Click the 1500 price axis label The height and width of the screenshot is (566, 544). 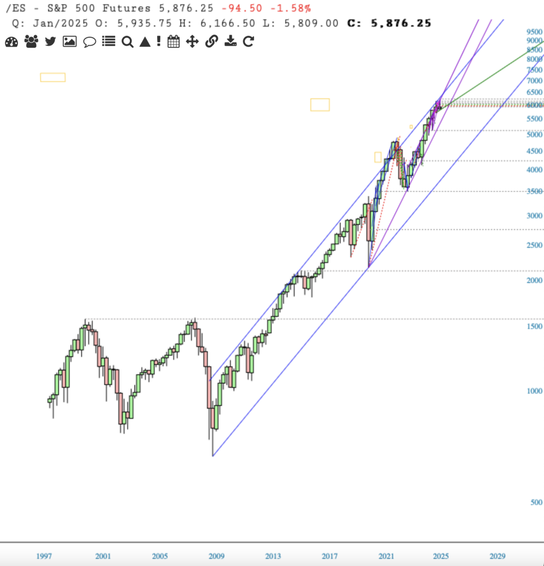[535, 326]
